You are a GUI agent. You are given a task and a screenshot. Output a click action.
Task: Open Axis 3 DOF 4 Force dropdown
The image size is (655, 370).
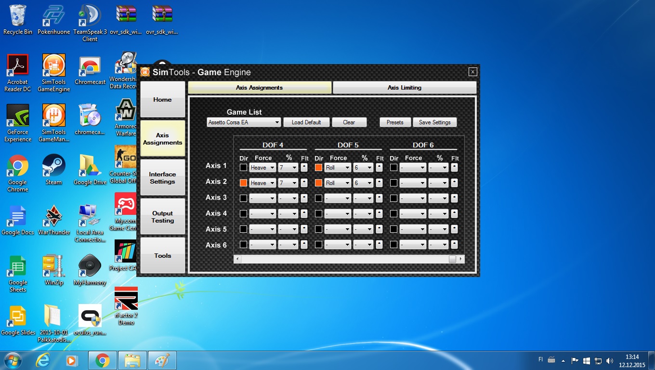point(262,198)
